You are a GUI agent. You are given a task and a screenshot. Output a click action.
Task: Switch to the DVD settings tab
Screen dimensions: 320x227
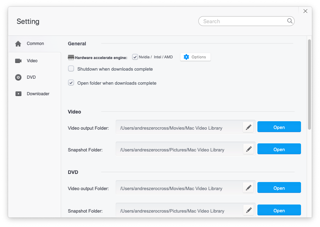(x=34, y=77)
